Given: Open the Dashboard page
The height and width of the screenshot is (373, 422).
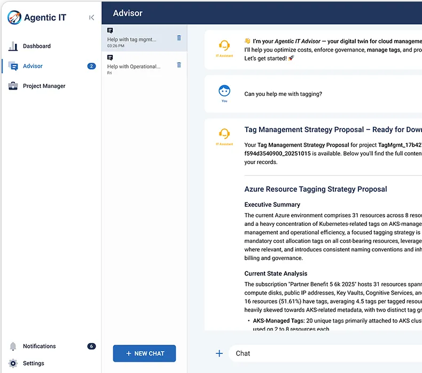Looking at the screenshot, I should click(37, 46).
